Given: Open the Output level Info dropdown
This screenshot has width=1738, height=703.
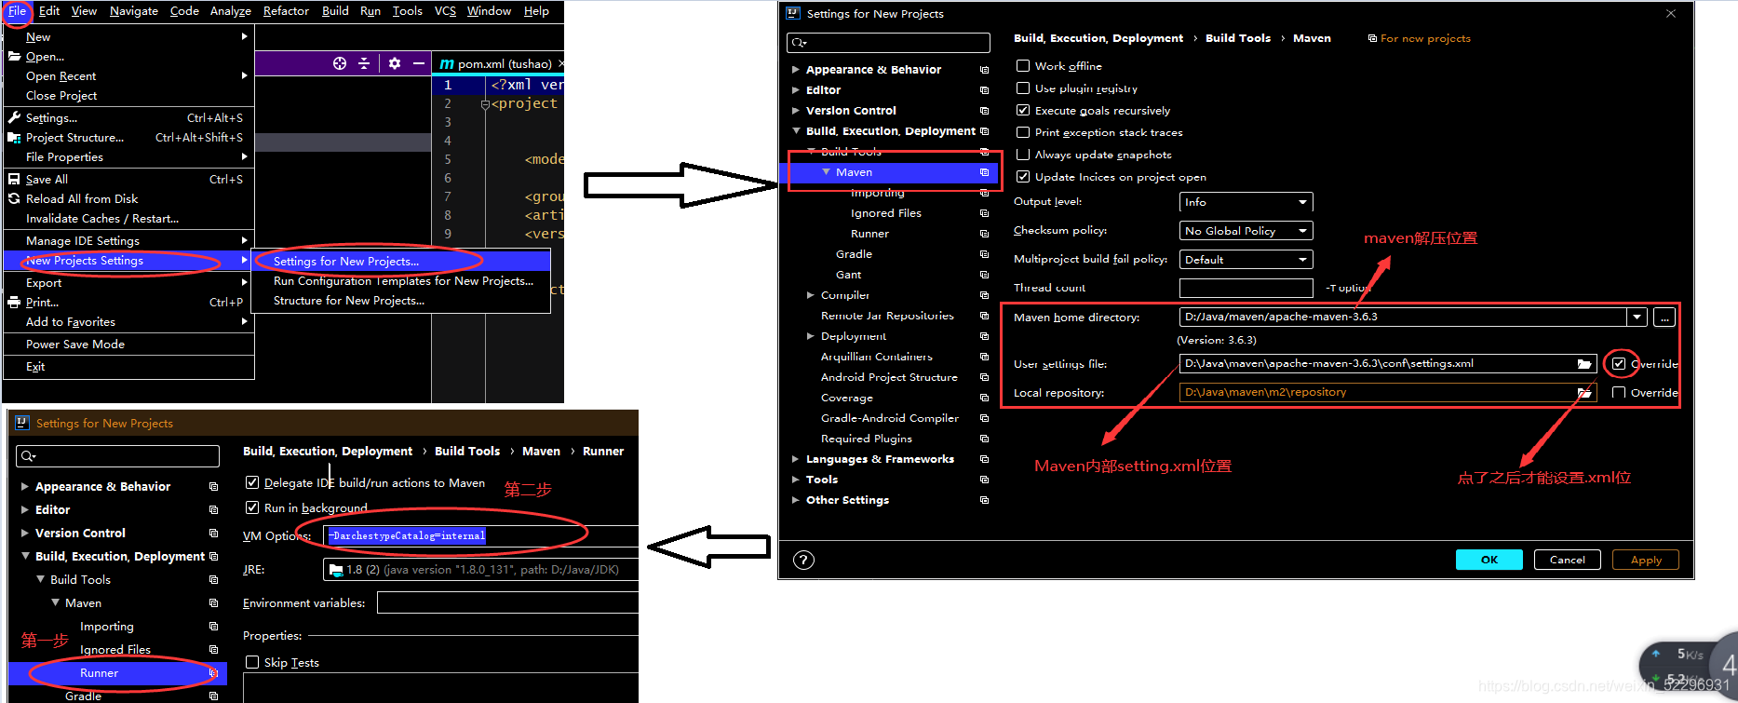Looking at the screenshot, I should tap(1246, 202).
